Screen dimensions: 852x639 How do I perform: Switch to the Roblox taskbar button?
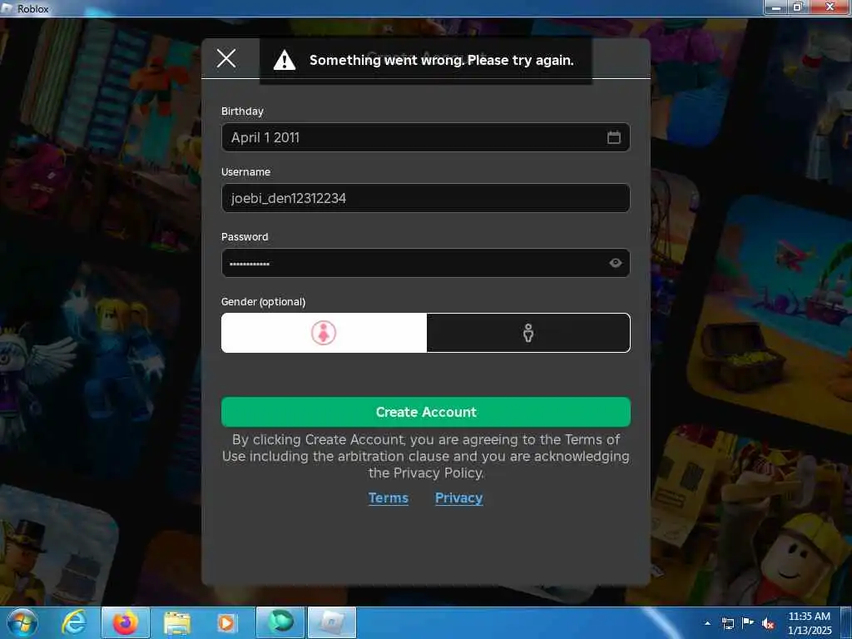(332, 622)
